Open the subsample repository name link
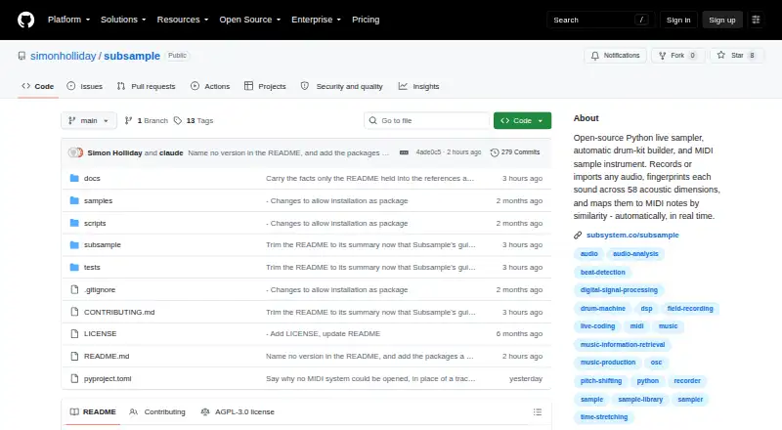This screenshot has width=782, height=430. coord(132,56)
